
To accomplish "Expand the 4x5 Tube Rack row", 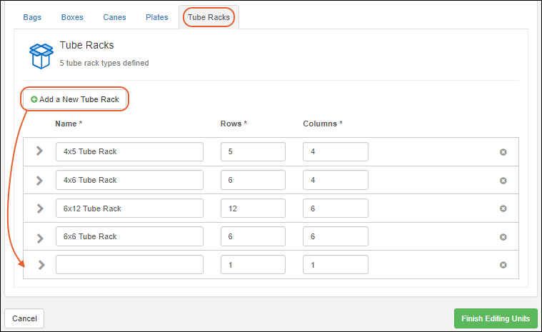I will 40,151.
